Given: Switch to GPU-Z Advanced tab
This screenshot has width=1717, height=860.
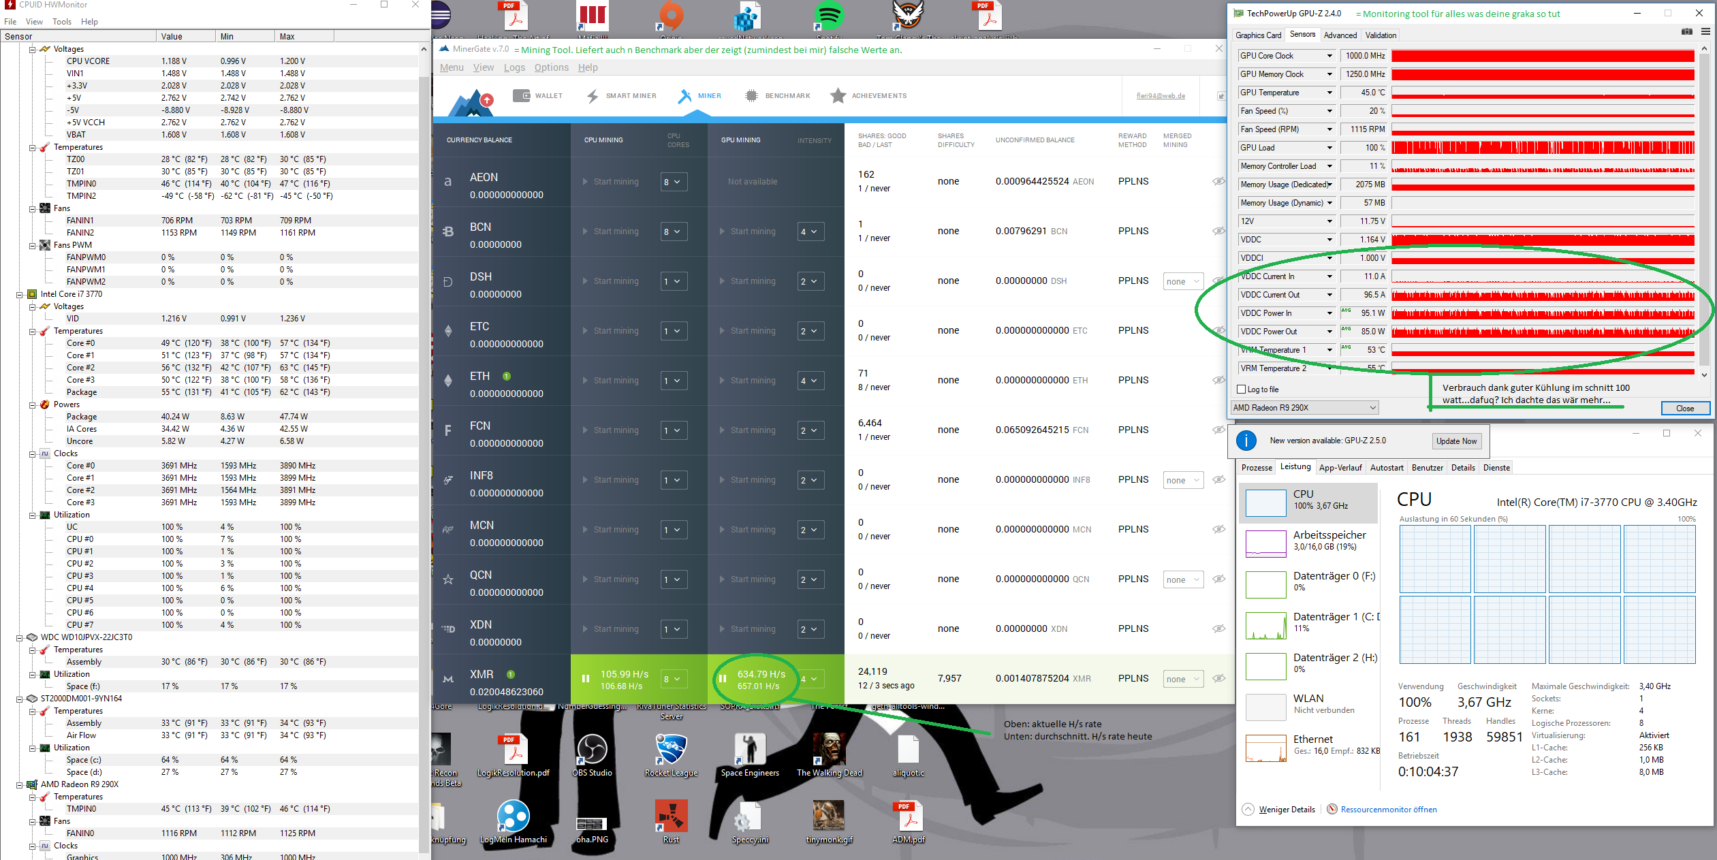Looking at the screenshot, I should coord(1340,35).
